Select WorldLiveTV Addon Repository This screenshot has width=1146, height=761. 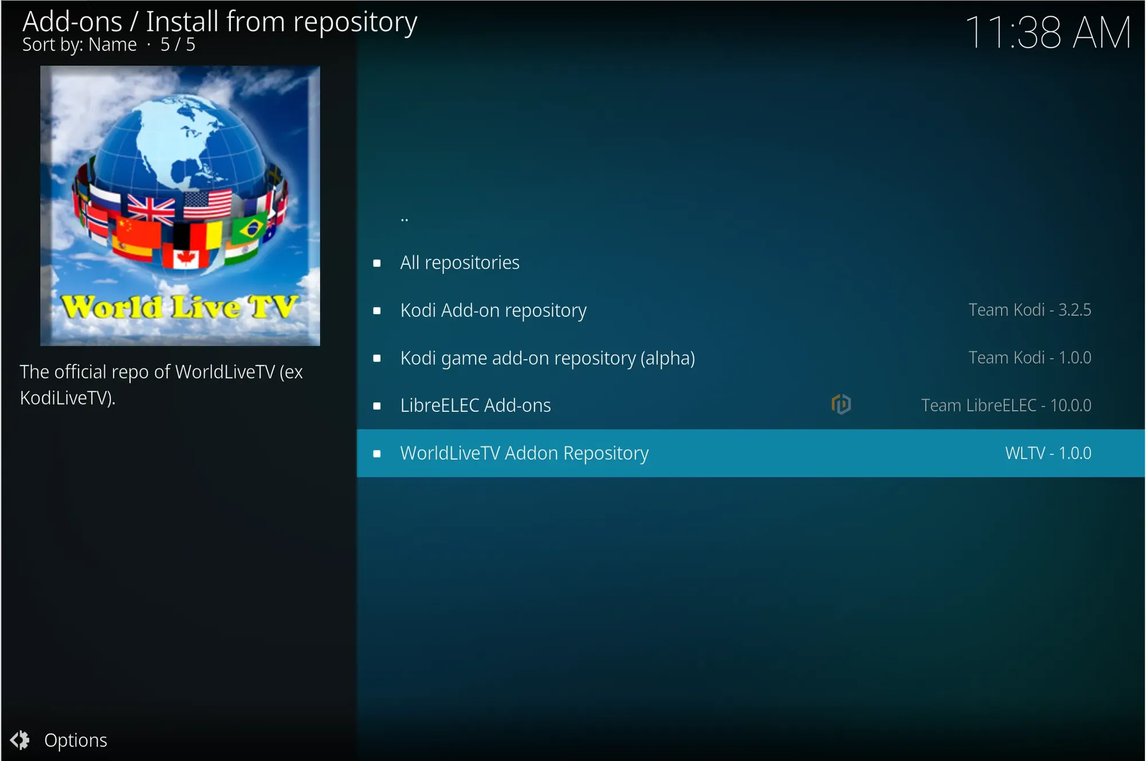751,453
